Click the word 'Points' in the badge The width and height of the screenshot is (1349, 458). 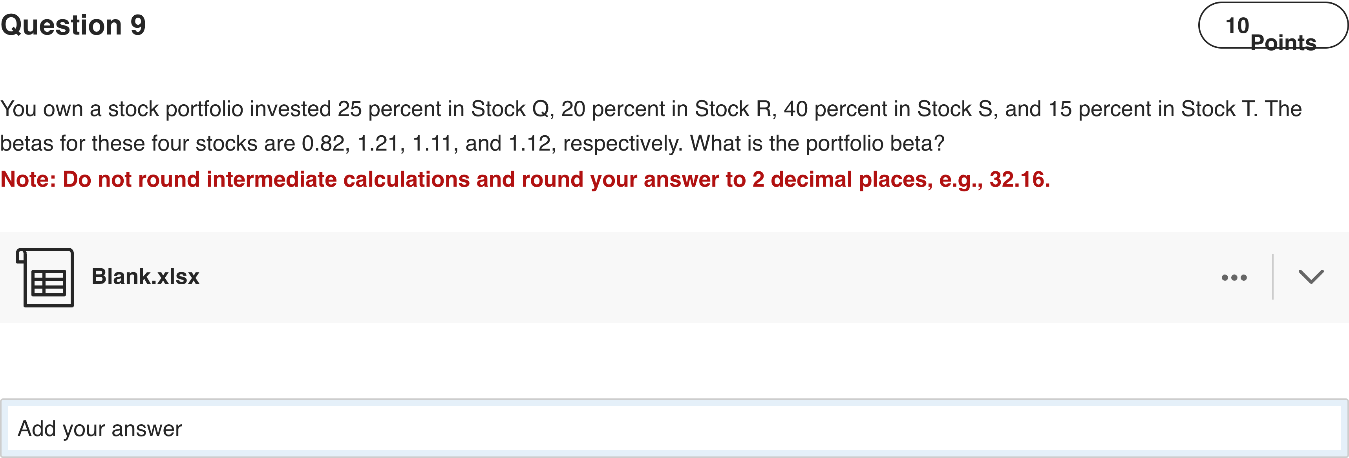[1283, 42]
